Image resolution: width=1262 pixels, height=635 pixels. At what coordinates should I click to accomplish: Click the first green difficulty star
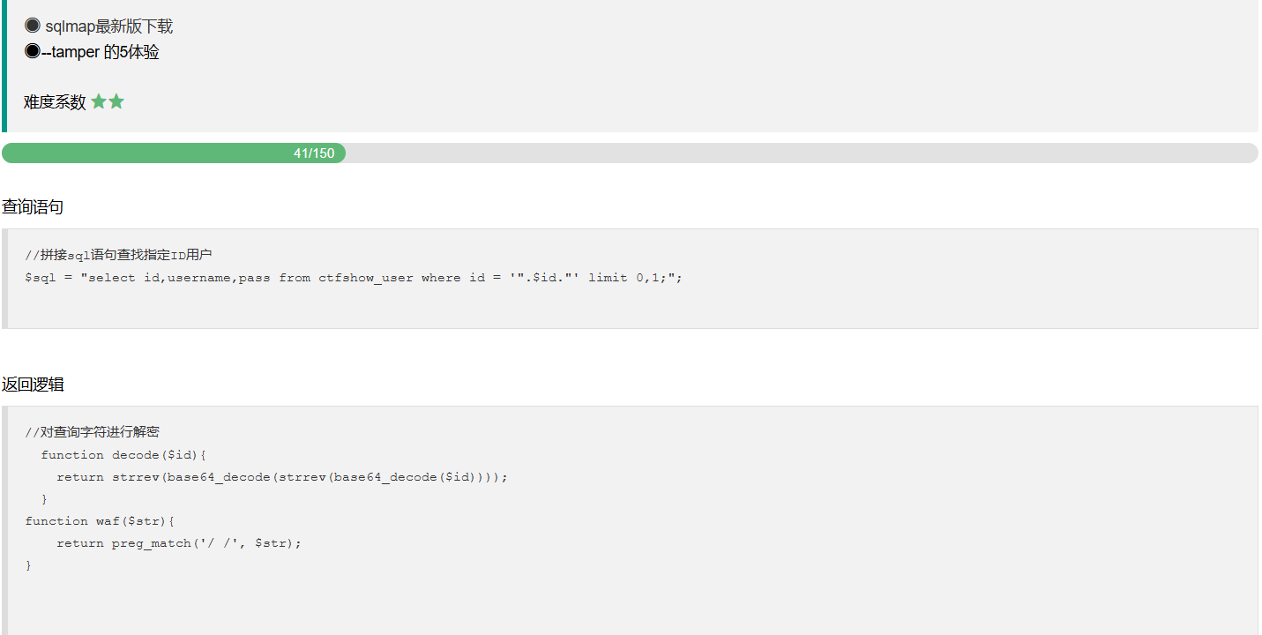99,101
